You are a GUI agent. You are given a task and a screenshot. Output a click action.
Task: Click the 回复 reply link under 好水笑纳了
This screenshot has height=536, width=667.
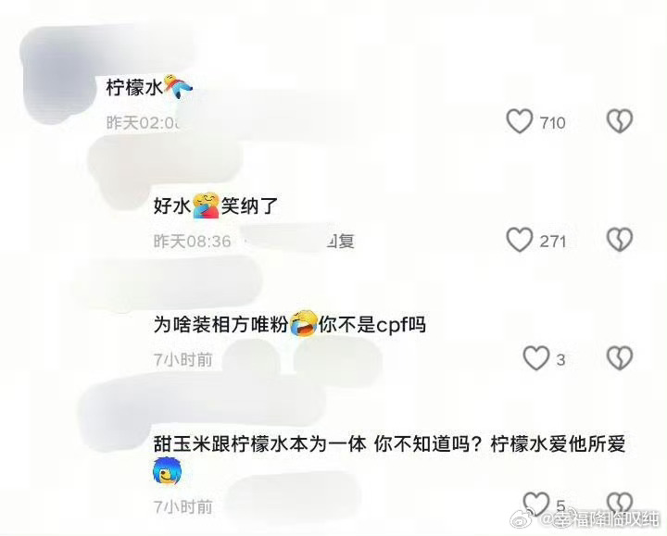pos(340,242)
